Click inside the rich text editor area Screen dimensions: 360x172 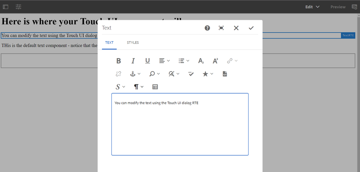click(180, 124)
